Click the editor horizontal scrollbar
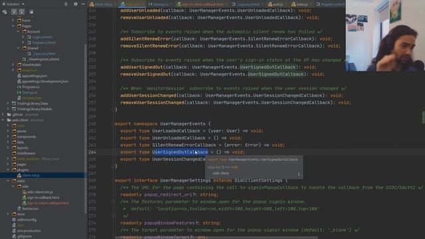The height and width of the screenshot is (239, 425). [217, 238]
